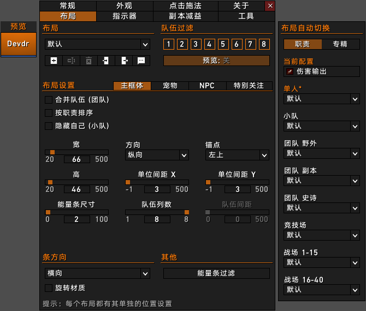Toggle group filter number 5
Image resolution: width=366 pixels, height=311 pixels.
pos(223,44)
